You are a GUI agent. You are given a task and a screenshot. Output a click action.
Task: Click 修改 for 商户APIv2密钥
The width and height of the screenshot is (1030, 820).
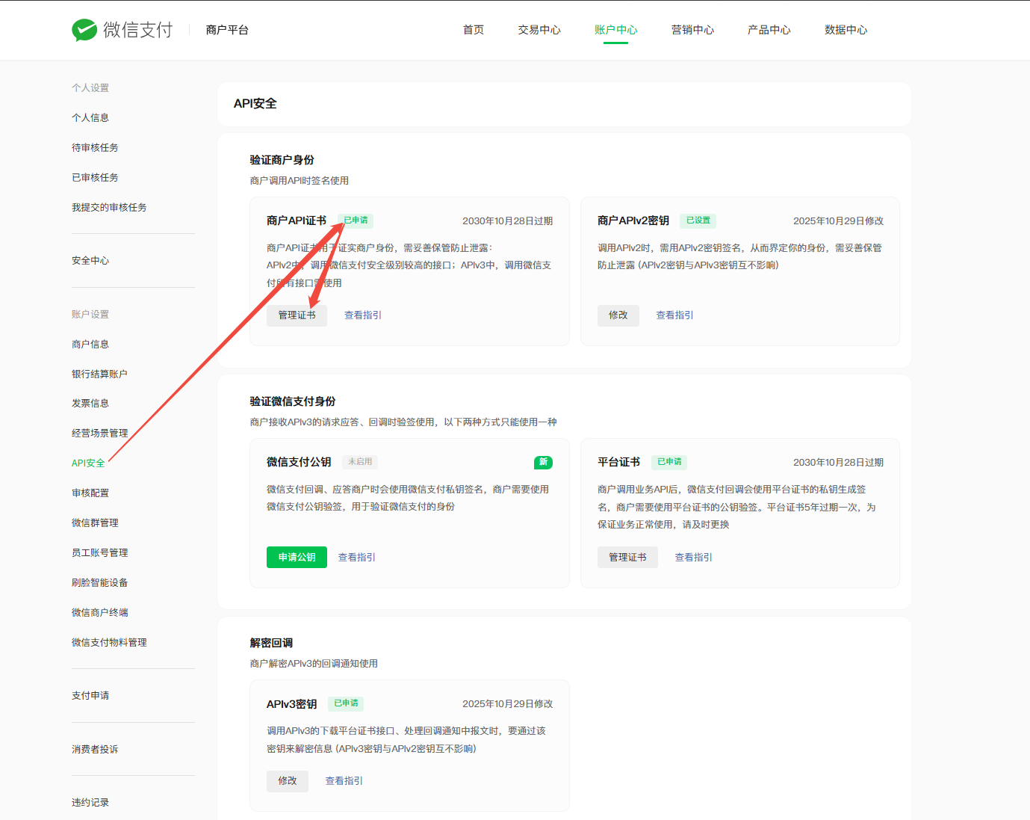point(618,315)
